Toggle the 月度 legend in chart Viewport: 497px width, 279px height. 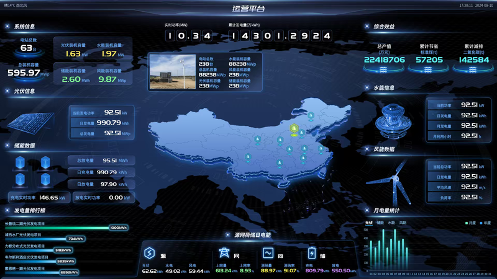pos(470,222)
